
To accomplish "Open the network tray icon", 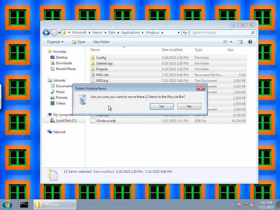I will pos(246,205).
